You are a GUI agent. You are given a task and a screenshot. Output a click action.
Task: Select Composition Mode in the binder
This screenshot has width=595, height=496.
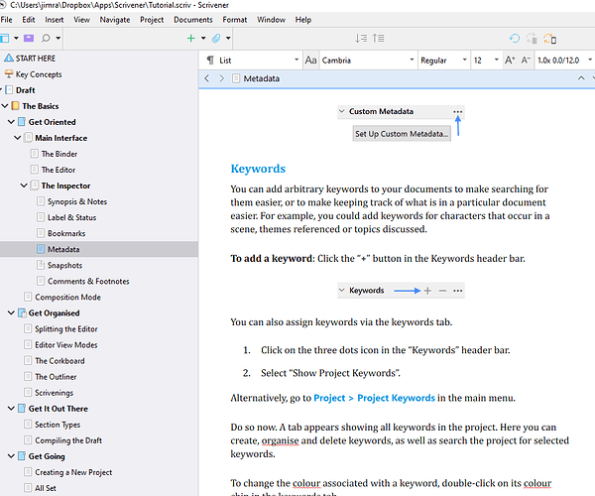click(67, 297)
